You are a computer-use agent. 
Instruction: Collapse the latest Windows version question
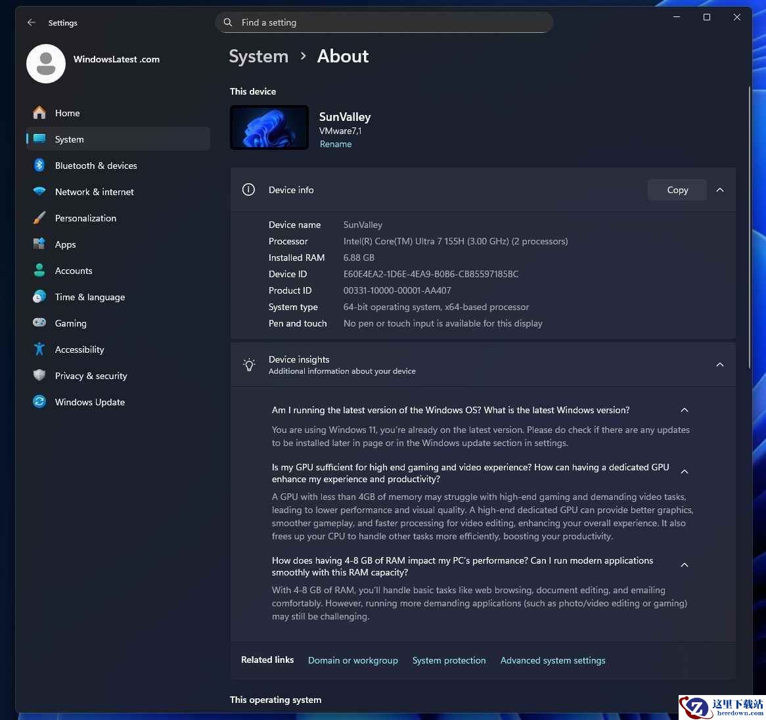click(x=685, y=410)
